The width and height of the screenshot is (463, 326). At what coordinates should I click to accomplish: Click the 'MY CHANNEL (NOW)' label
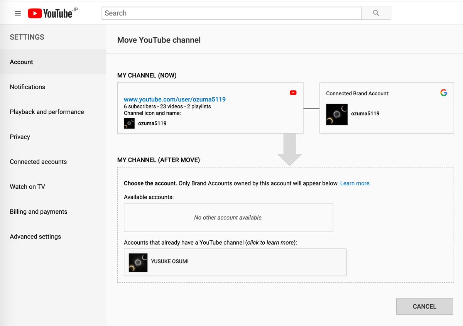(147, 75)
